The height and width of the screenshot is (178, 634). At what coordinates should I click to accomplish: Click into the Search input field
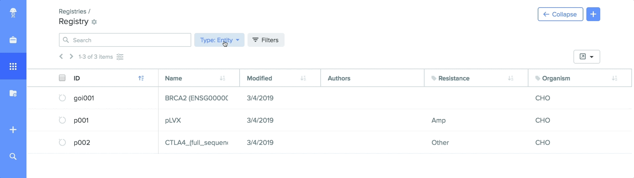pos(125,40)
